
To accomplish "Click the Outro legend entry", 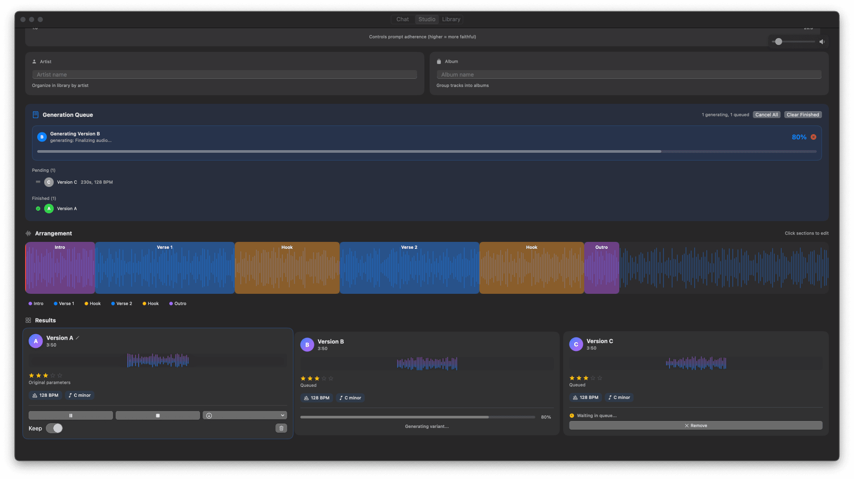I will [x=178, y=303].
